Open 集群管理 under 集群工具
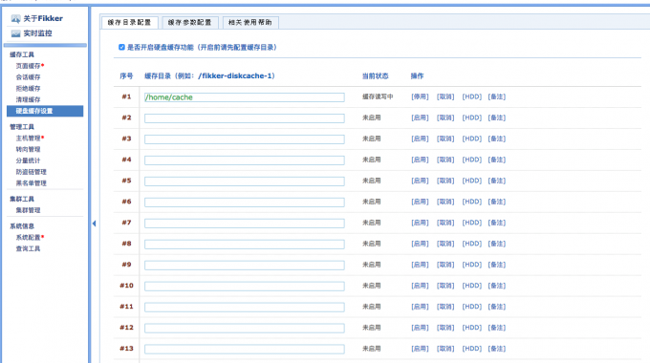This screenshot has height=363, width=650. click(28, 210)
